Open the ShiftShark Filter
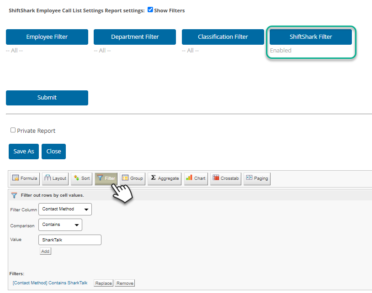Screen dimensions: 372x293 point(311,37)
